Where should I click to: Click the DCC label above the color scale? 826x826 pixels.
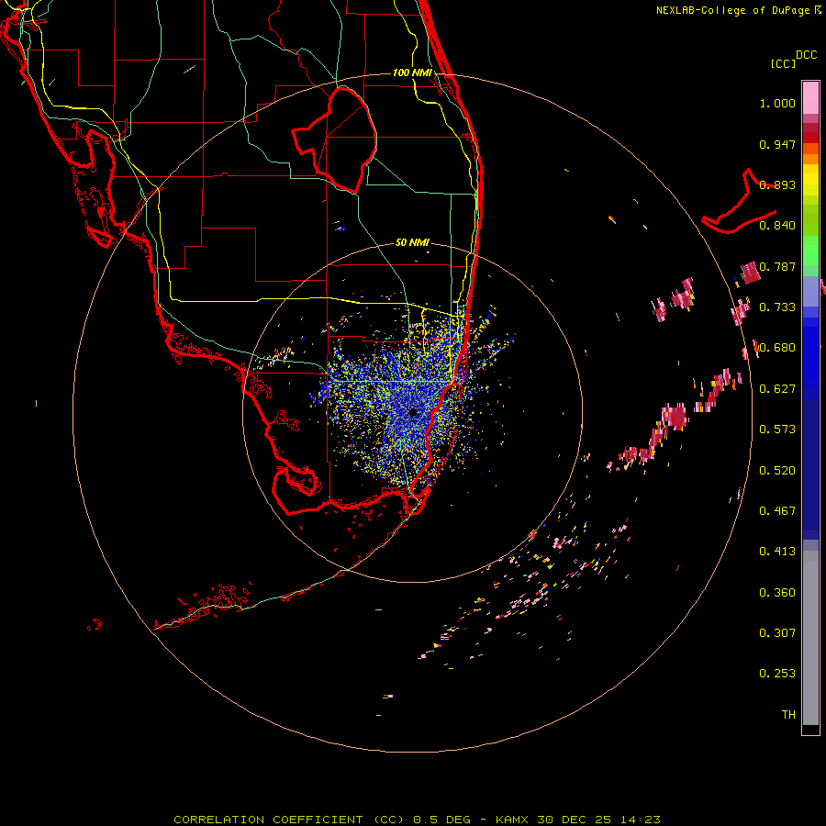coord(807,55)
